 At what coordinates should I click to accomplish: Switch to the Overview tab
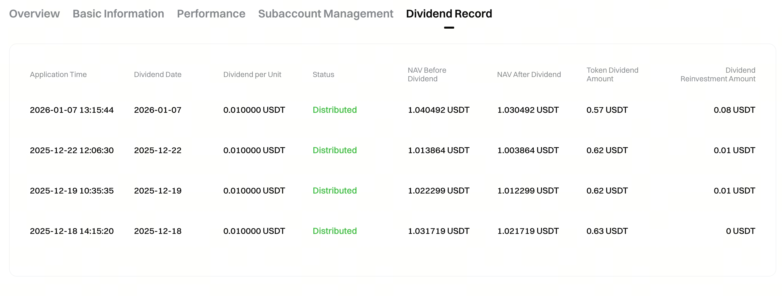pyautogui.click(x=34, y=14)
